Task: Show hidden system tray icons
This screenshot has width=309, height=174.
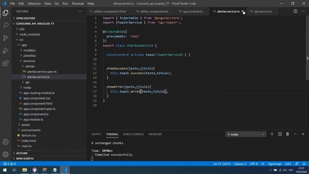Action: 270,170
